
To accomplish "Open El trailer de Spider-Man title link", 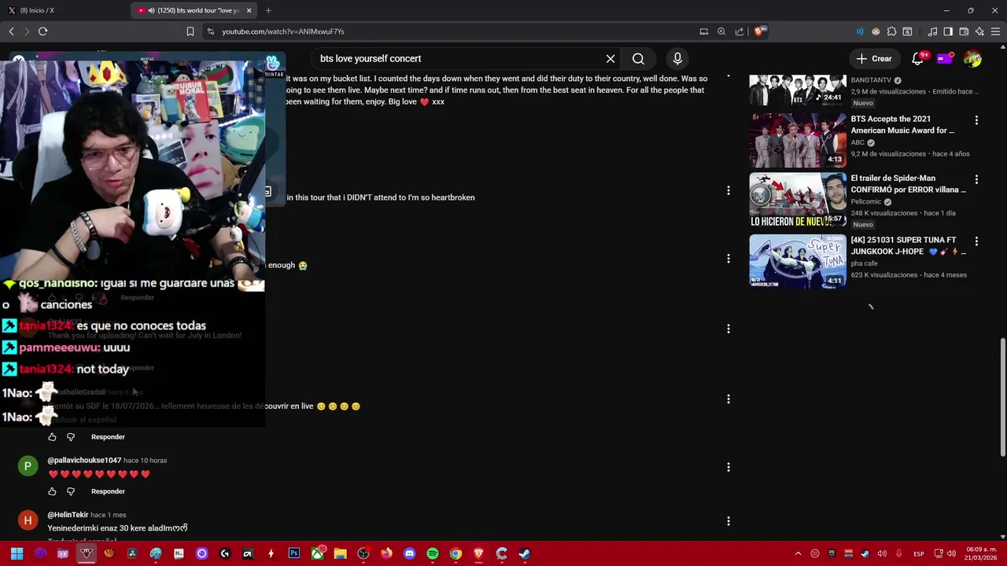I will (x=908, y=184).
